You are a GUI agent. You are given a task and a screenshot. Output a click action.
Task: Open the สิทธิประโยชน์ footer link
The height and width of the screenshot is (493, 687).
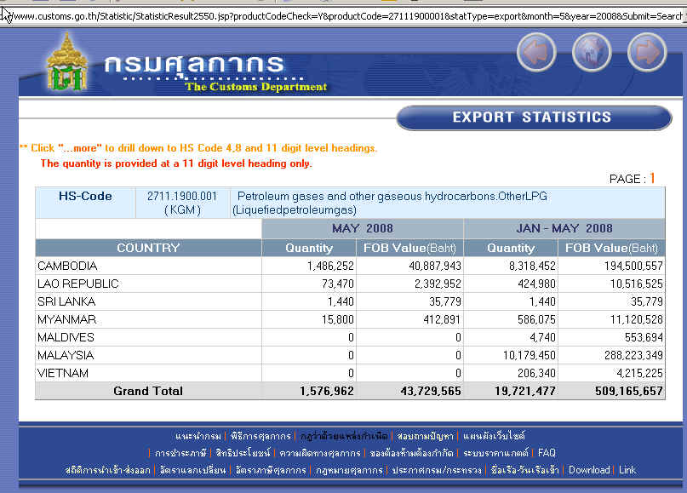243,453
